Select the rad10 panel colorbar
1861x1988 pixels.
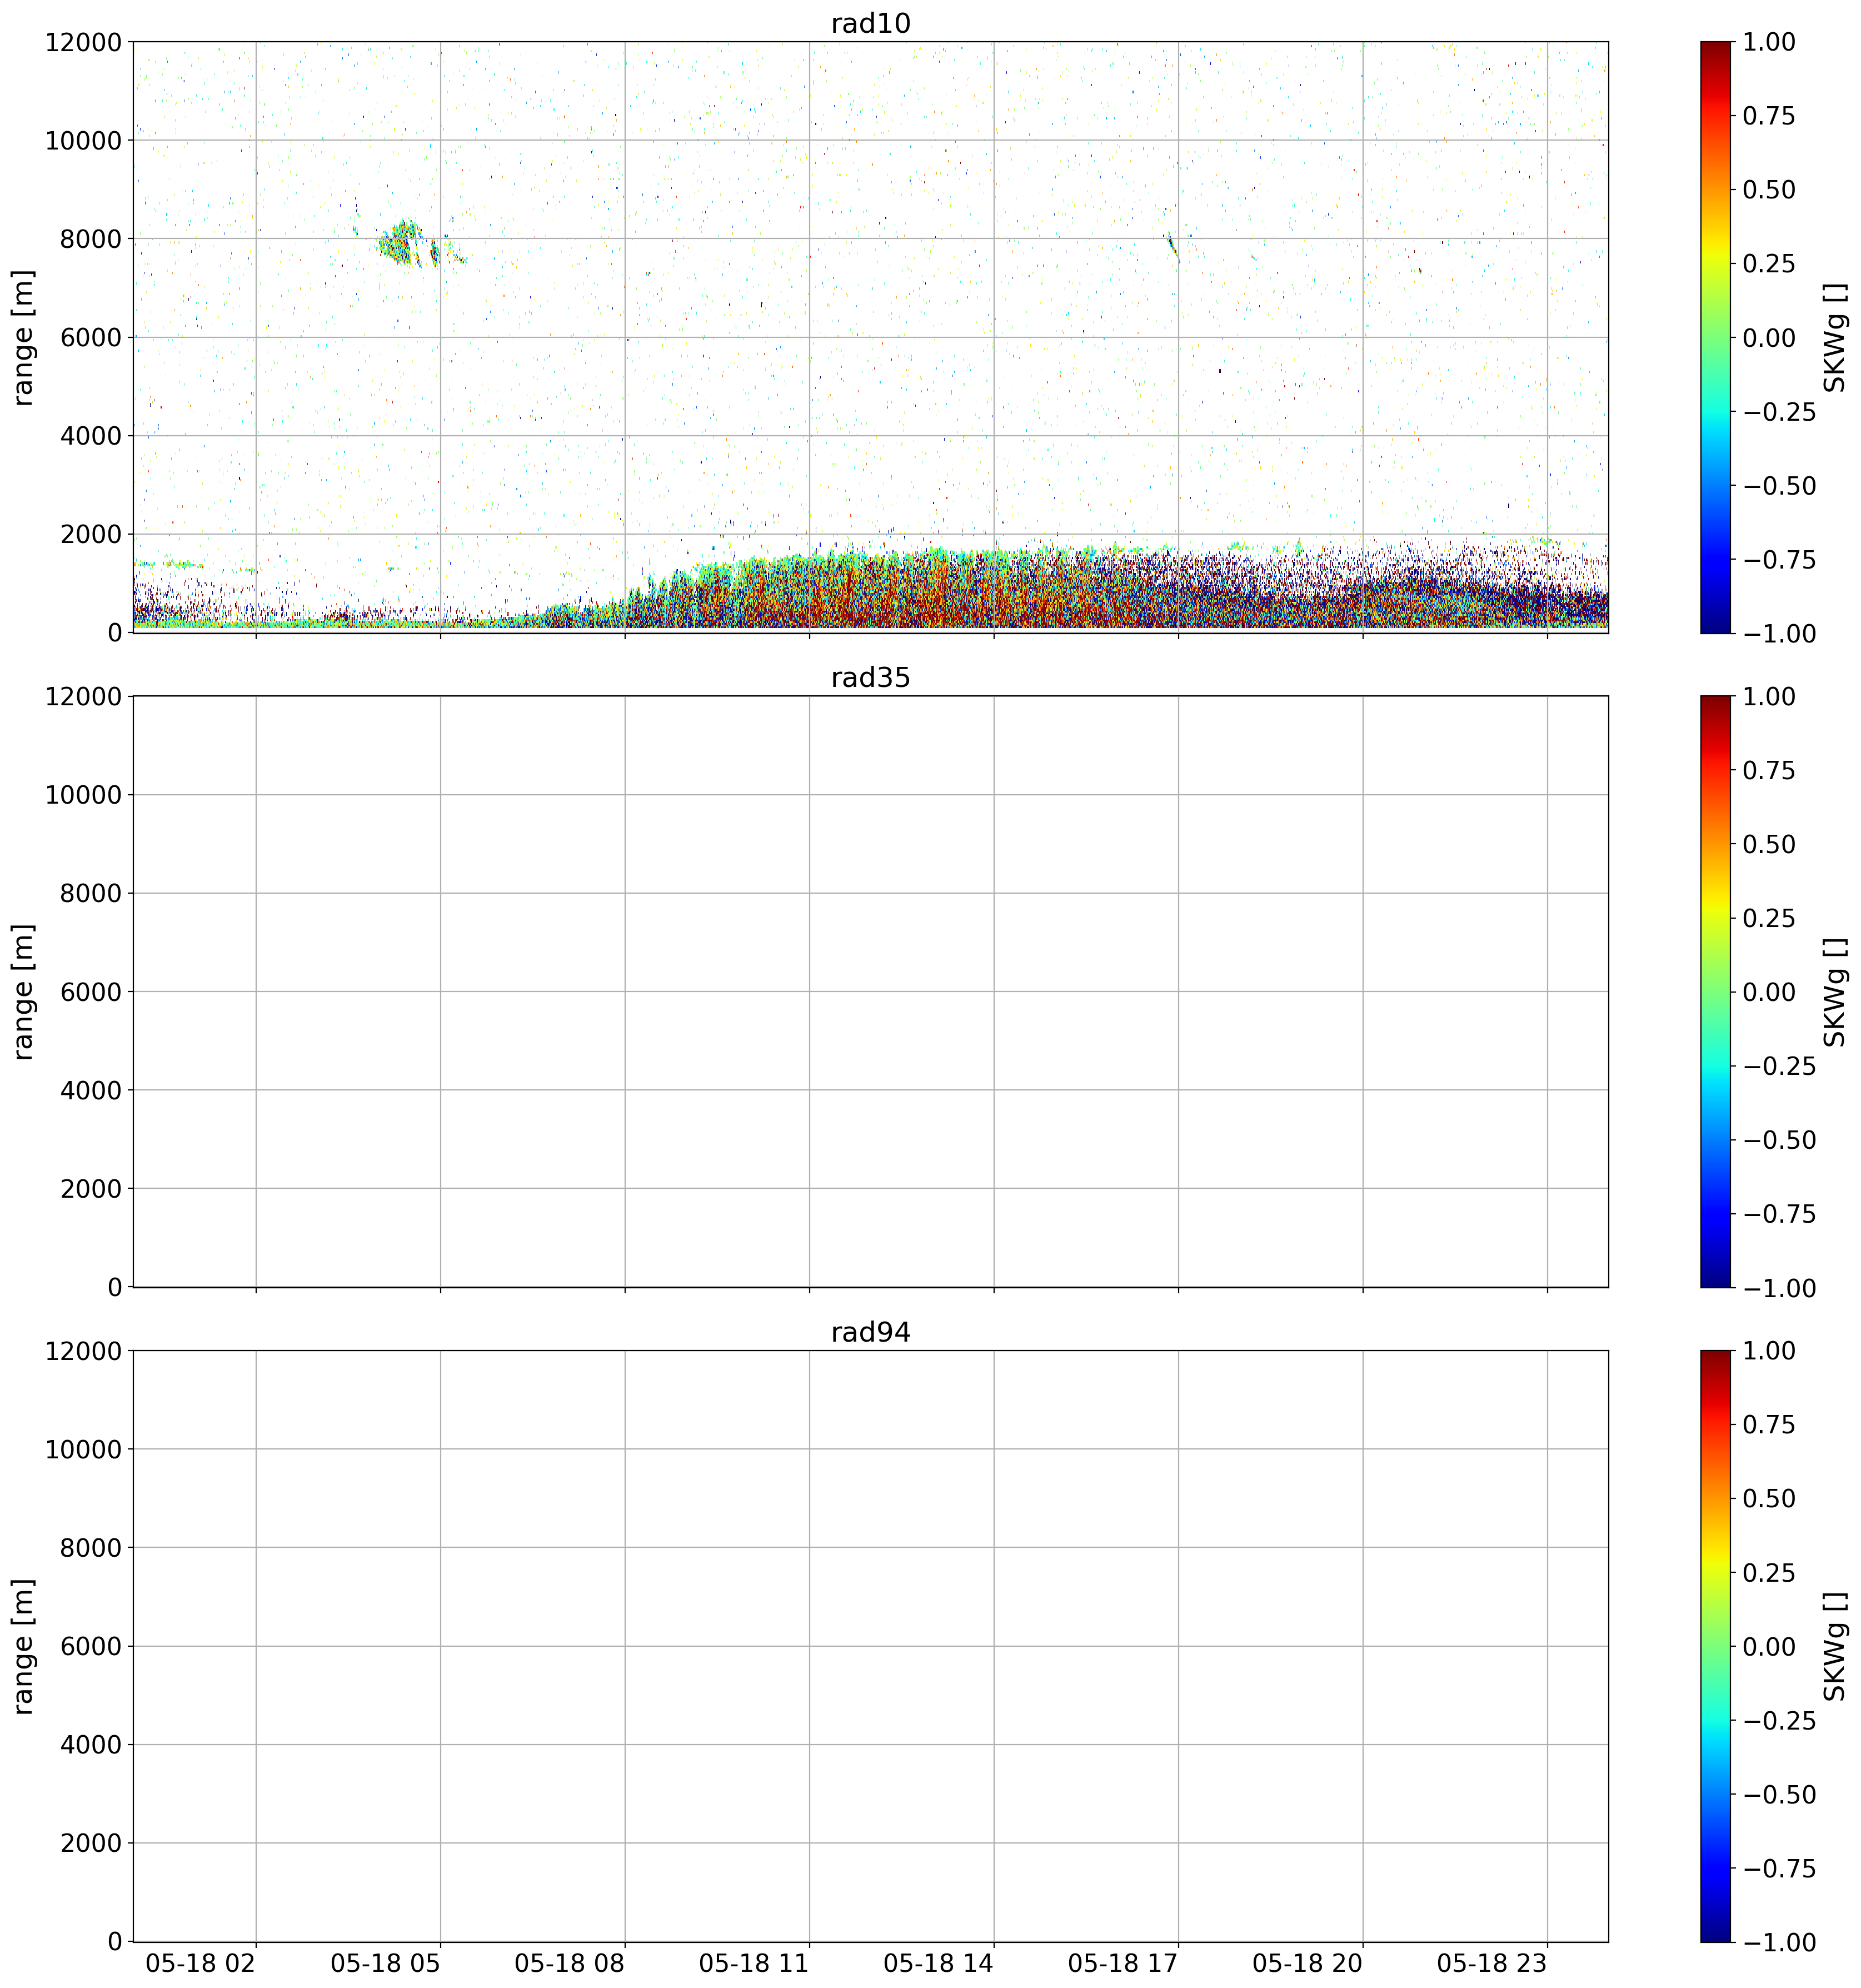click(x=1715, y=337)
